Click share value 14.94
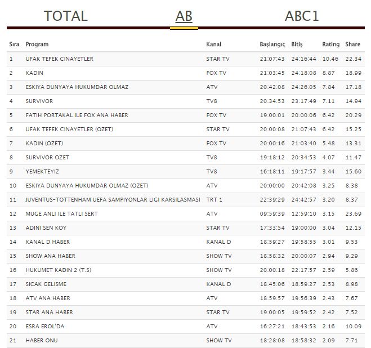Viewport: 371px width, 348px height. tap(354, 101)
